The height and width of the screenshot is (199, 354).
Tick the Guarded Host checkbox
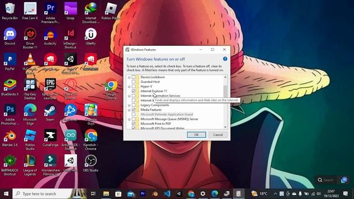[134, 82]
